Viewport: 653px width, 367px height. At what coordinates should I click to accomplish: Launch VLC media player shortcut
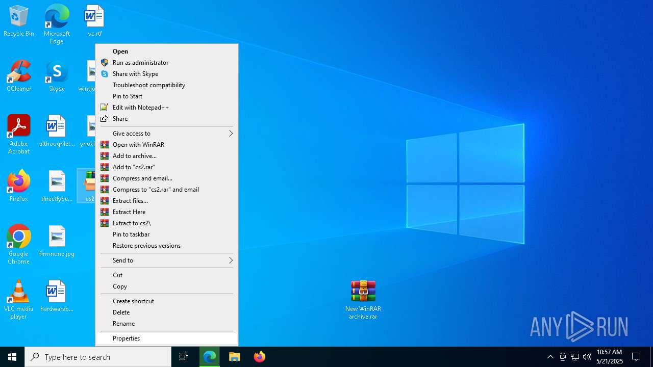19,300
